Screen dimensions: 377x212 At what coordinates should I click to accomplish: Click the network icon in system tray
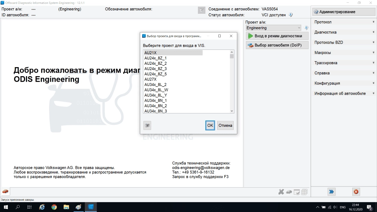click(x=329, y=207)
